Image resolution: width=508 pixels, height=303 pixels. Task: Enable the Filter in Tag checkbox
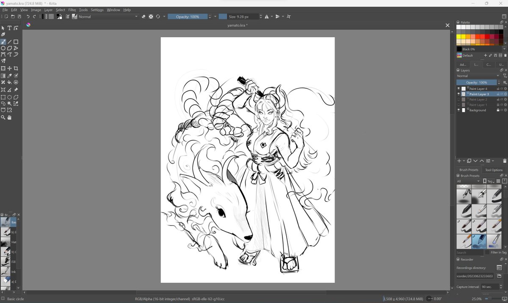point(487,252)
